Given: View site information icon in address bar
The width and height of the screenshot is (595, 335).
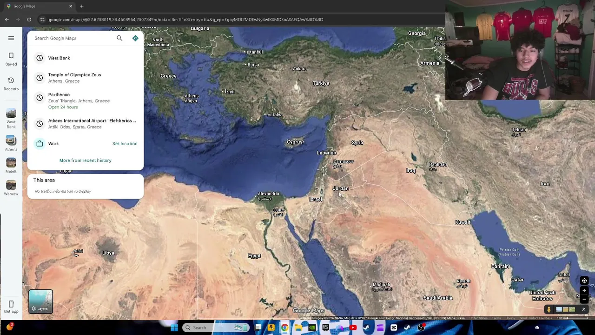Looking at the screenshot, I should [x=42, y=20].
